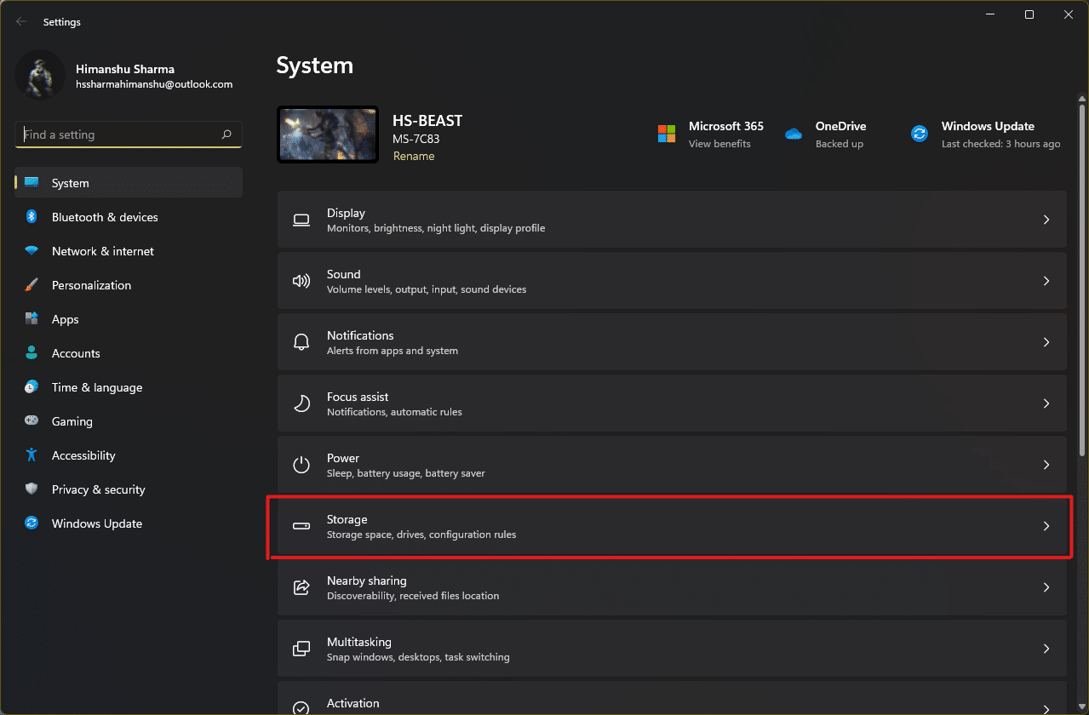Screen dimensions: 1089x715
Task: Click the hssharmahimanshu@outlook.com email text
Action: [154, 84]
